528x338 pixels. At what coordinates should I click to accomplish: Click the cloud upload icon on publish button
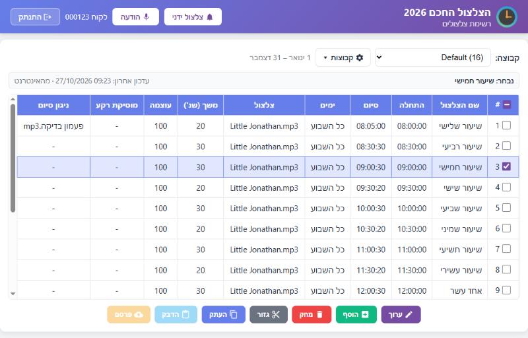pos(139,314)
